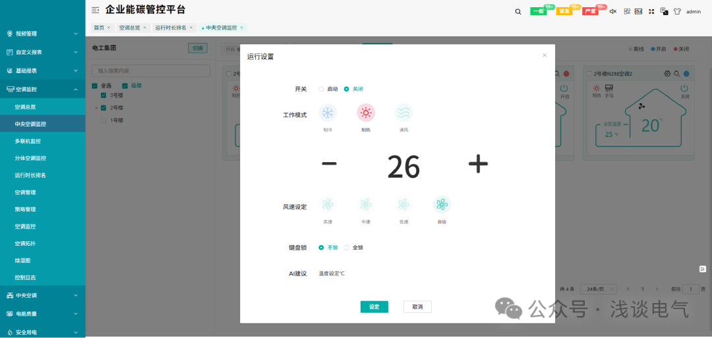
Task: Uncheck the 2号楼 tree checkbox
Action: (x=104, y=108)
